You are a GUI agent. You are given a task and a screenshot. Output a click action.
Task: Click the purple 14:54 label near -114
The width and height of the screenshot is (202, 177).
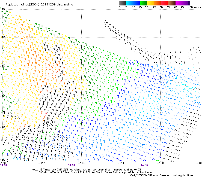coord(72,165)
